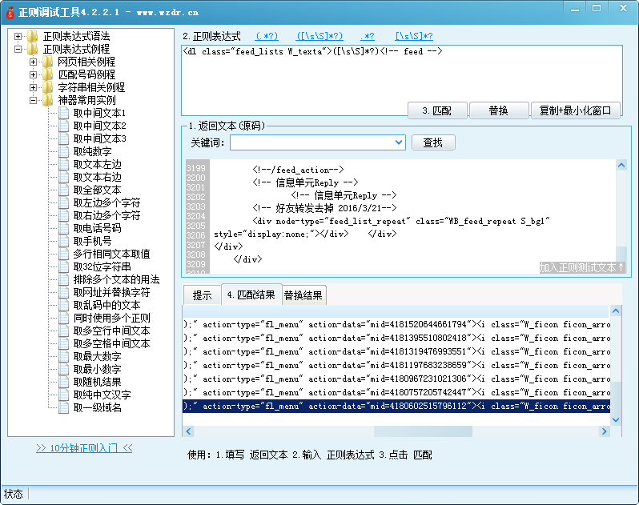This screenshot has width=639, height=505.
Task: Expand the 网页相关例程 folder
Action: 33,62
